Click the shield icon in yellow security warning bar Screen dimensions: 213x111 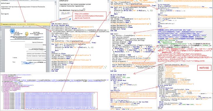[x=1, y=24]
